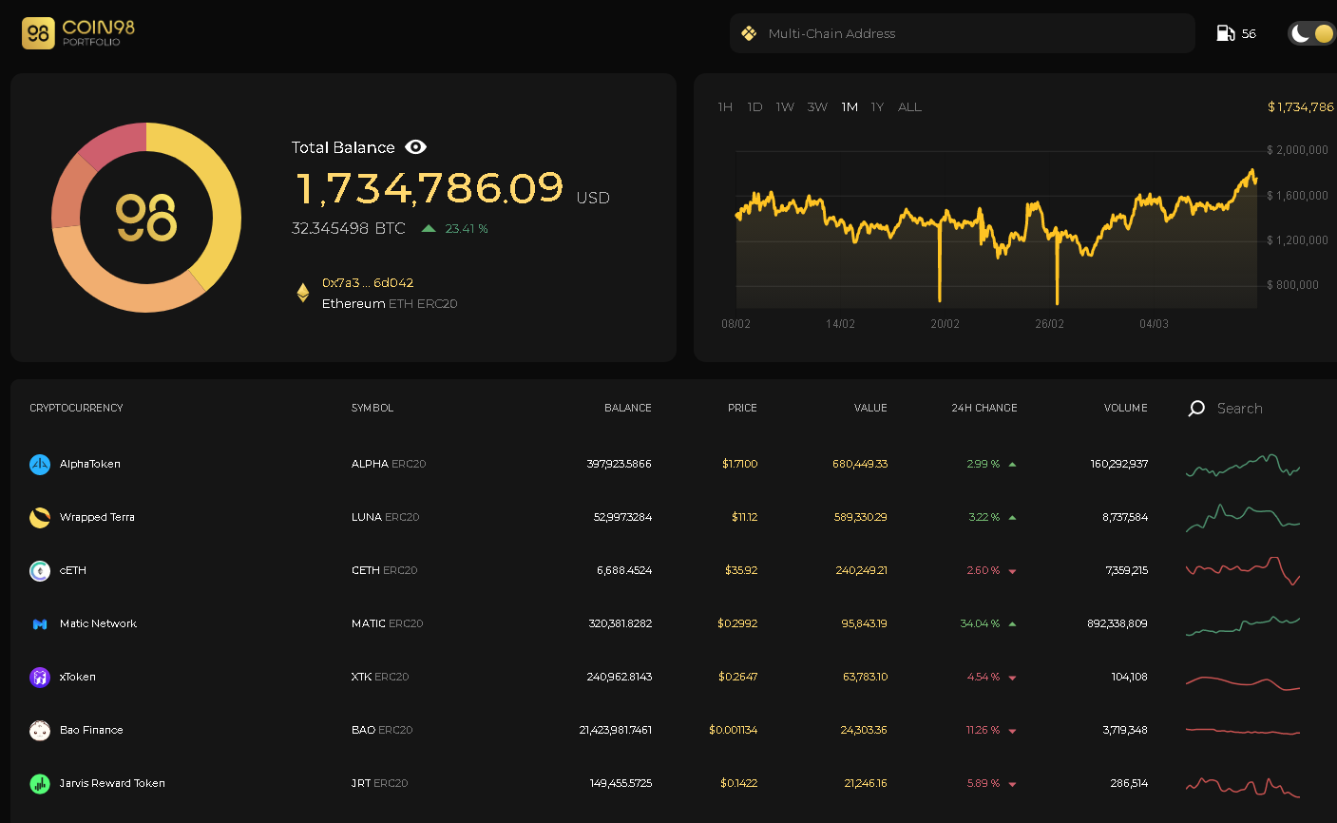Viewport: 1337px width, 823px height.
Task: Click the Jarvis Reward Token sparkline
Action: [1243, 786]
